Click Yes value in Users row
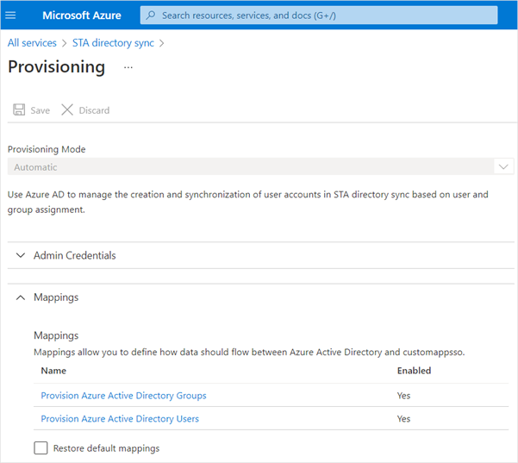The image size is (518, 463). 403,419
